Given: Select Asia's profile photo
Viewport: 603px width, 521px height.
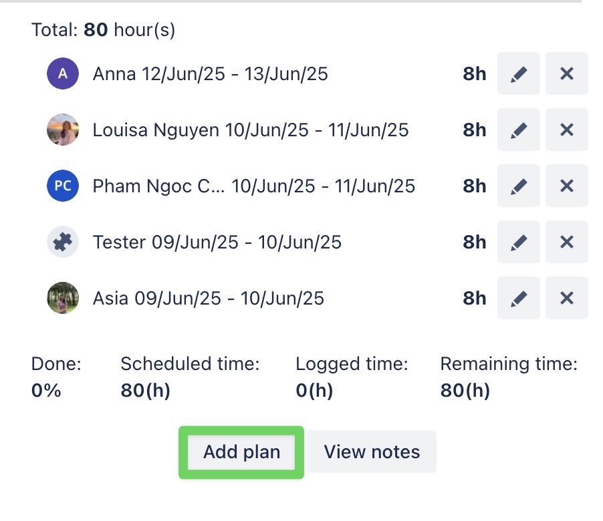Looking at the screenshot, I should tap(63, 298).
